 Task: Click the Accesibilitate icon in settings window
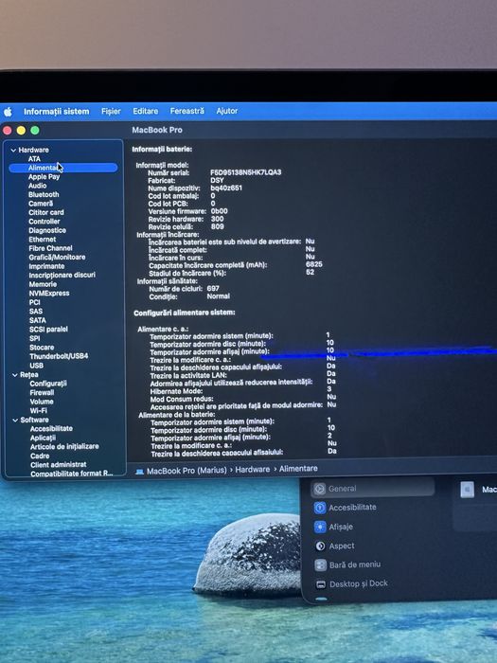pos(320,508)
